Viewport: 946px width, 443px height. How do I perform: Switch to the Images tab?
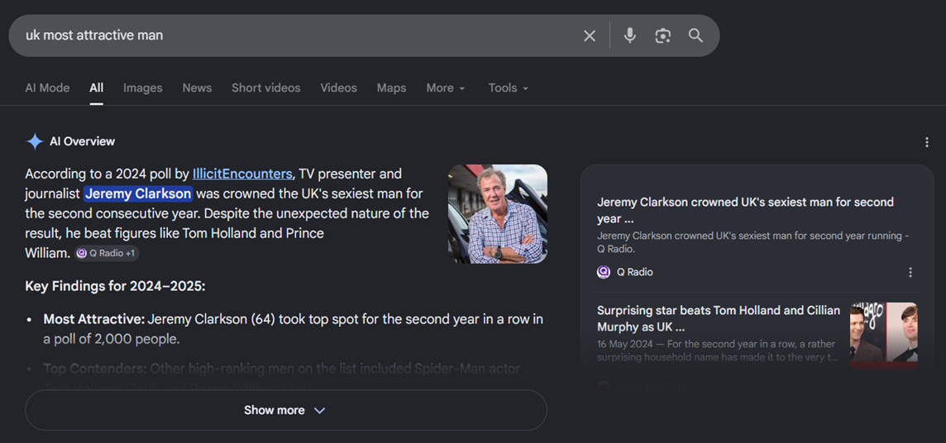pyautogui.click(x=143, y=88)
